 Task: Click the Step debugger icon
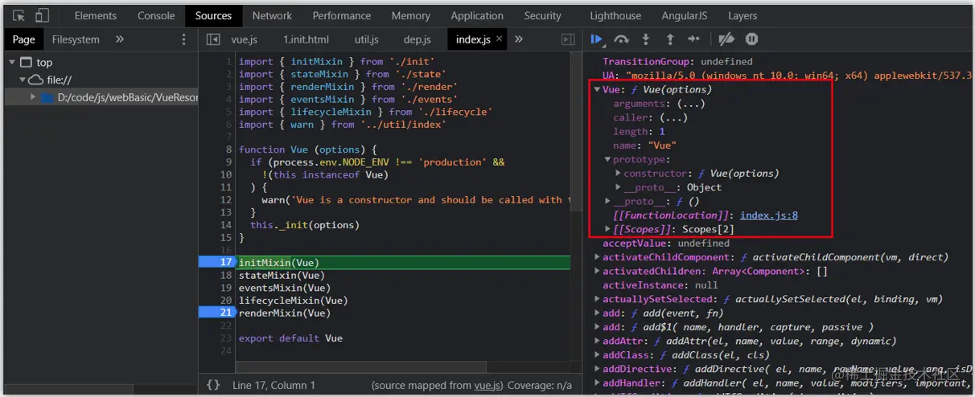pyautogui.click(x=693, y=39)
